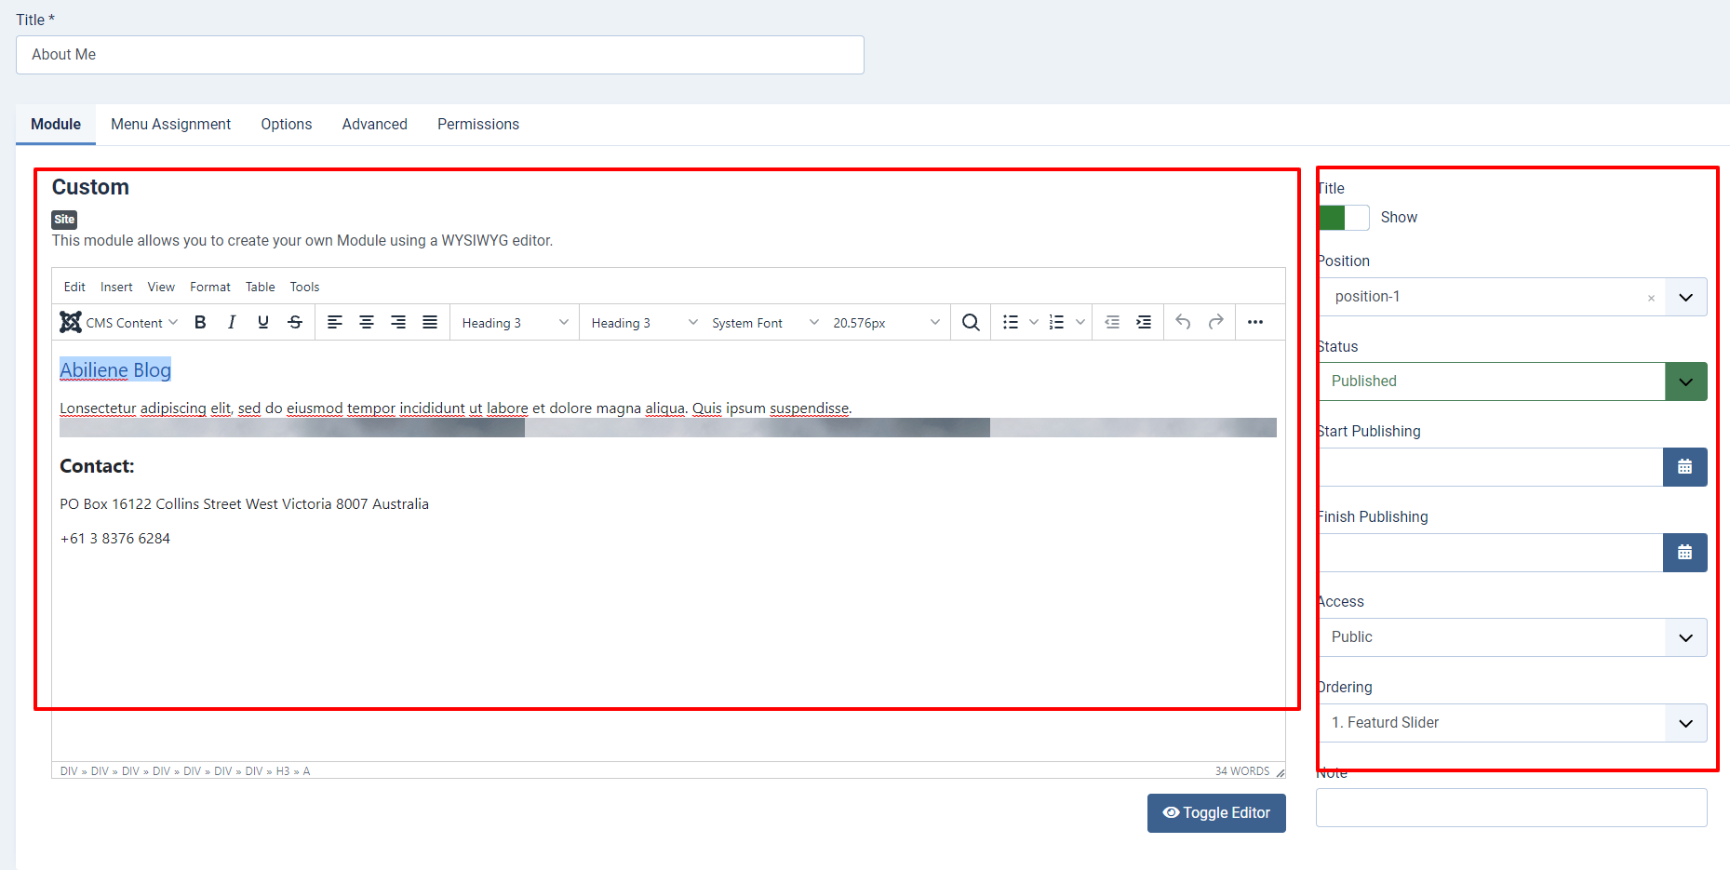
Task: Open the CMS Content dropdown
Action: point(119,323)
